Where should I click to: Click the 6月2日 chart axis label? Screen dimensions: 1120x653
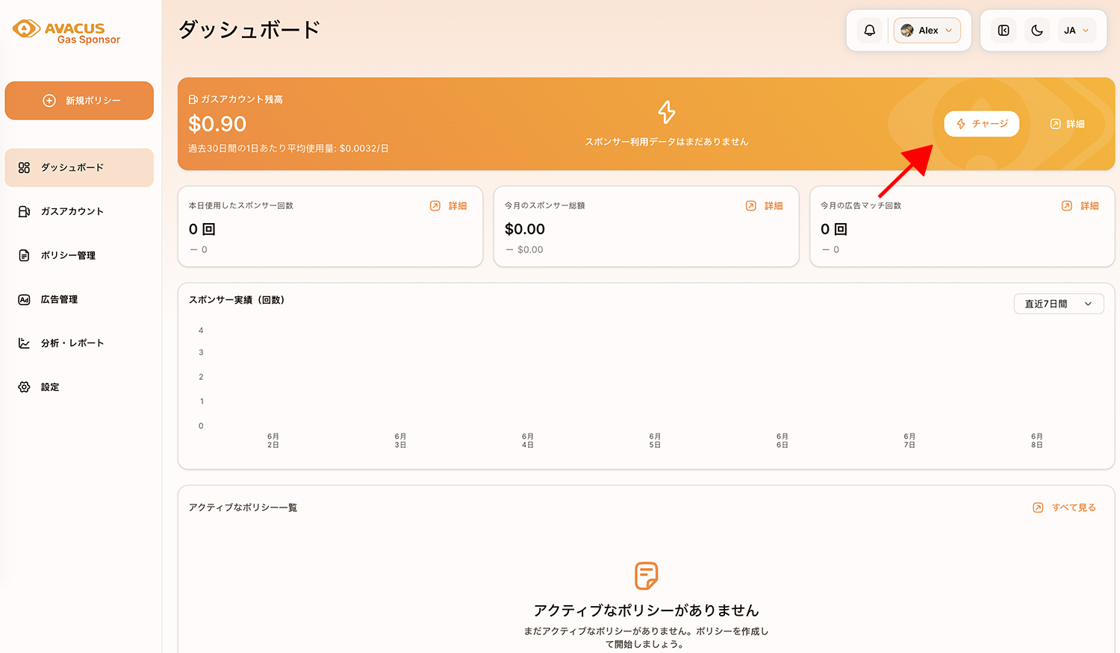pos(273,440)
